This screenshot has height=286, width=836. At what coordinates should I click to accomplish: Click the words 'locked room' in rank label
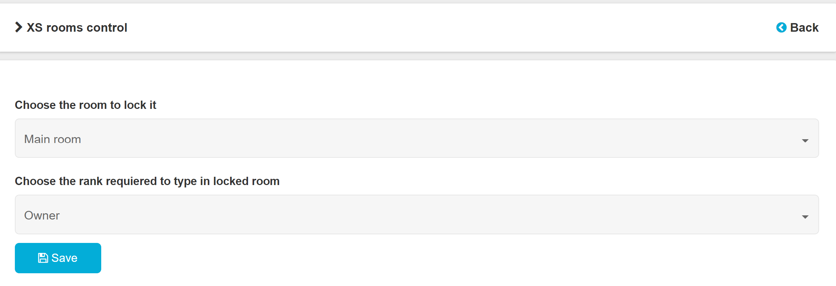(246, 181)
